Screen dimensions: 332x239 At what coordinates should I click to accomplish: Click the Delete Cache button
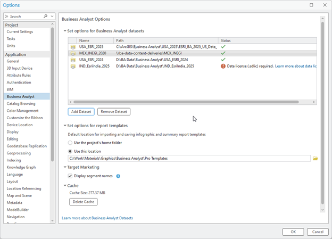tap(84, 202)
